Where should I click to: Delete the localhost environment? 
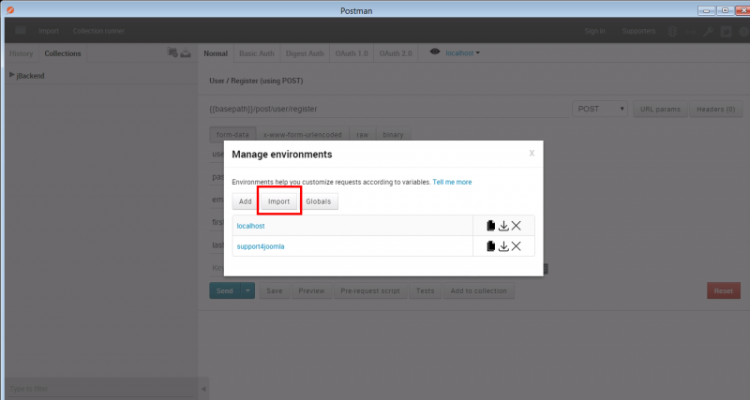point(517,226)
